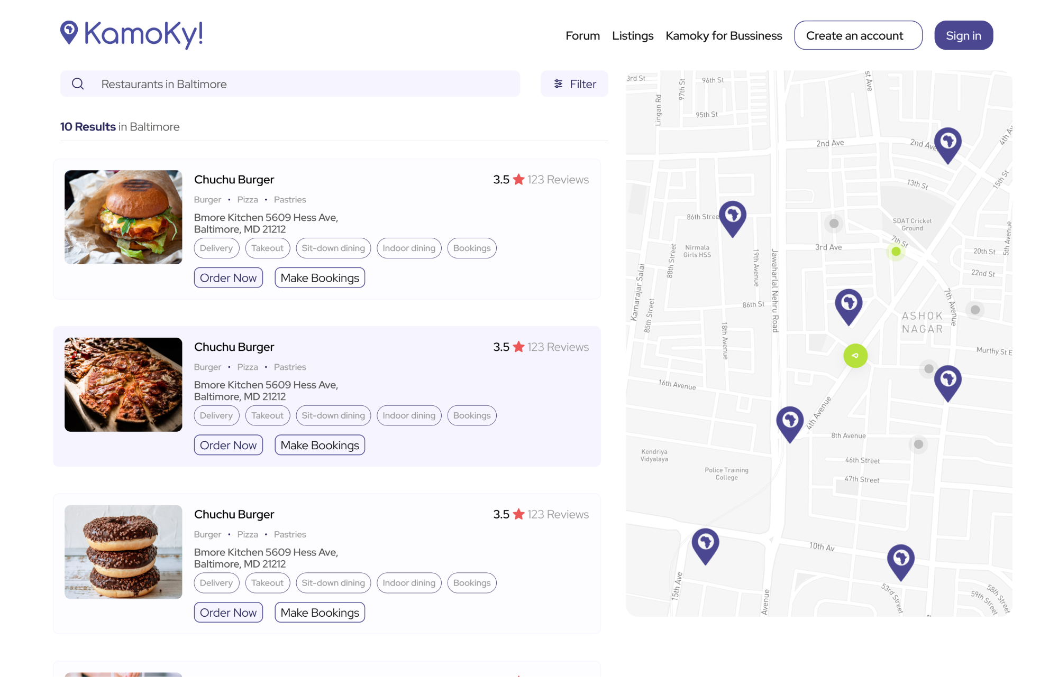The image size is (1058, 677).
Task: Go to Listings in navigation
Action: [633, 36]
